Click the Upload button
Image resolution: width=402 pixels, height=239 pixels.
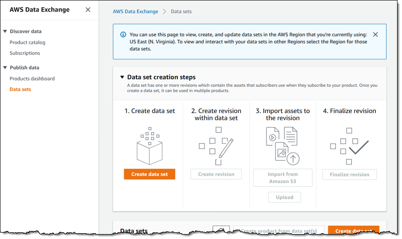284,197
